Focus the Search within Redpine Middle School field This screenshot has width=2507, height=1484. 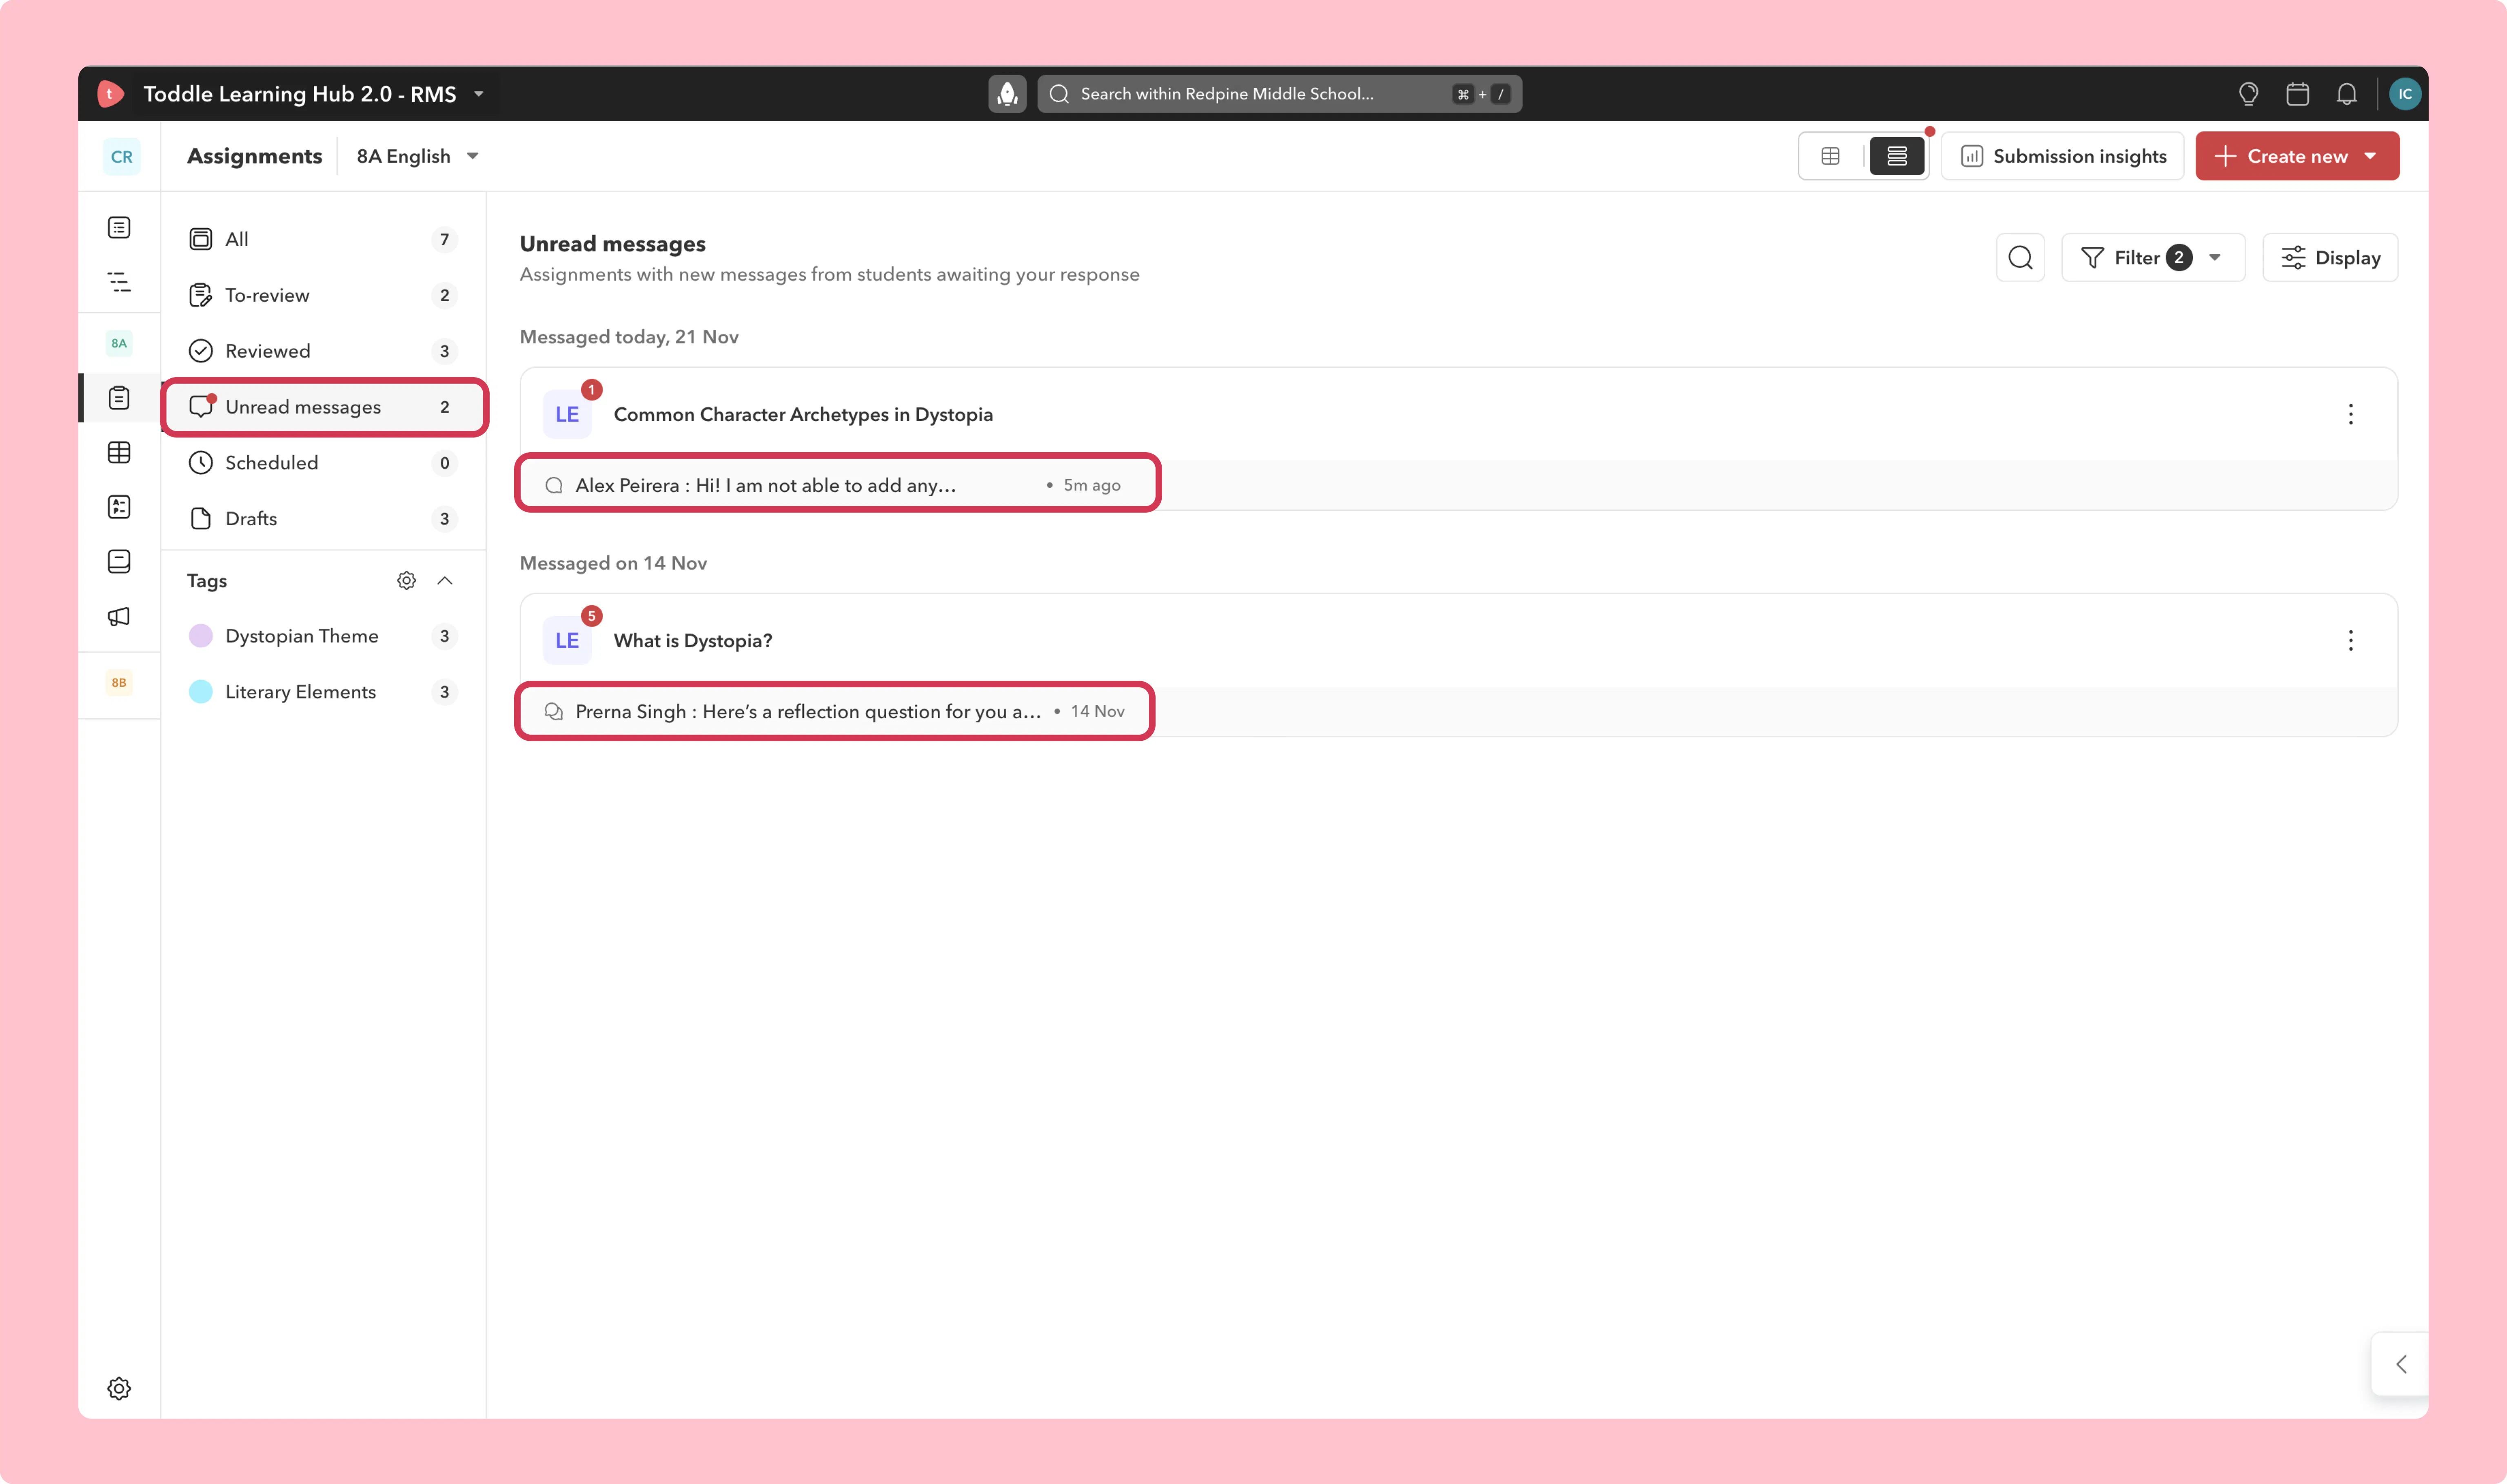coord(1280,94)
